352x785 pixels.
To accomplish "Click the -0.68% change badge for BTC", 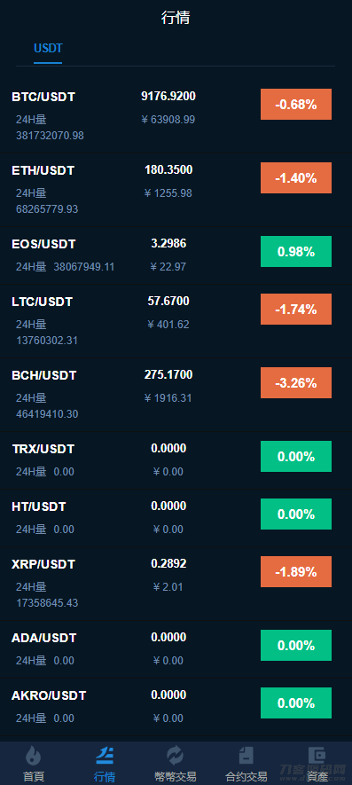I will coord(296,104).
